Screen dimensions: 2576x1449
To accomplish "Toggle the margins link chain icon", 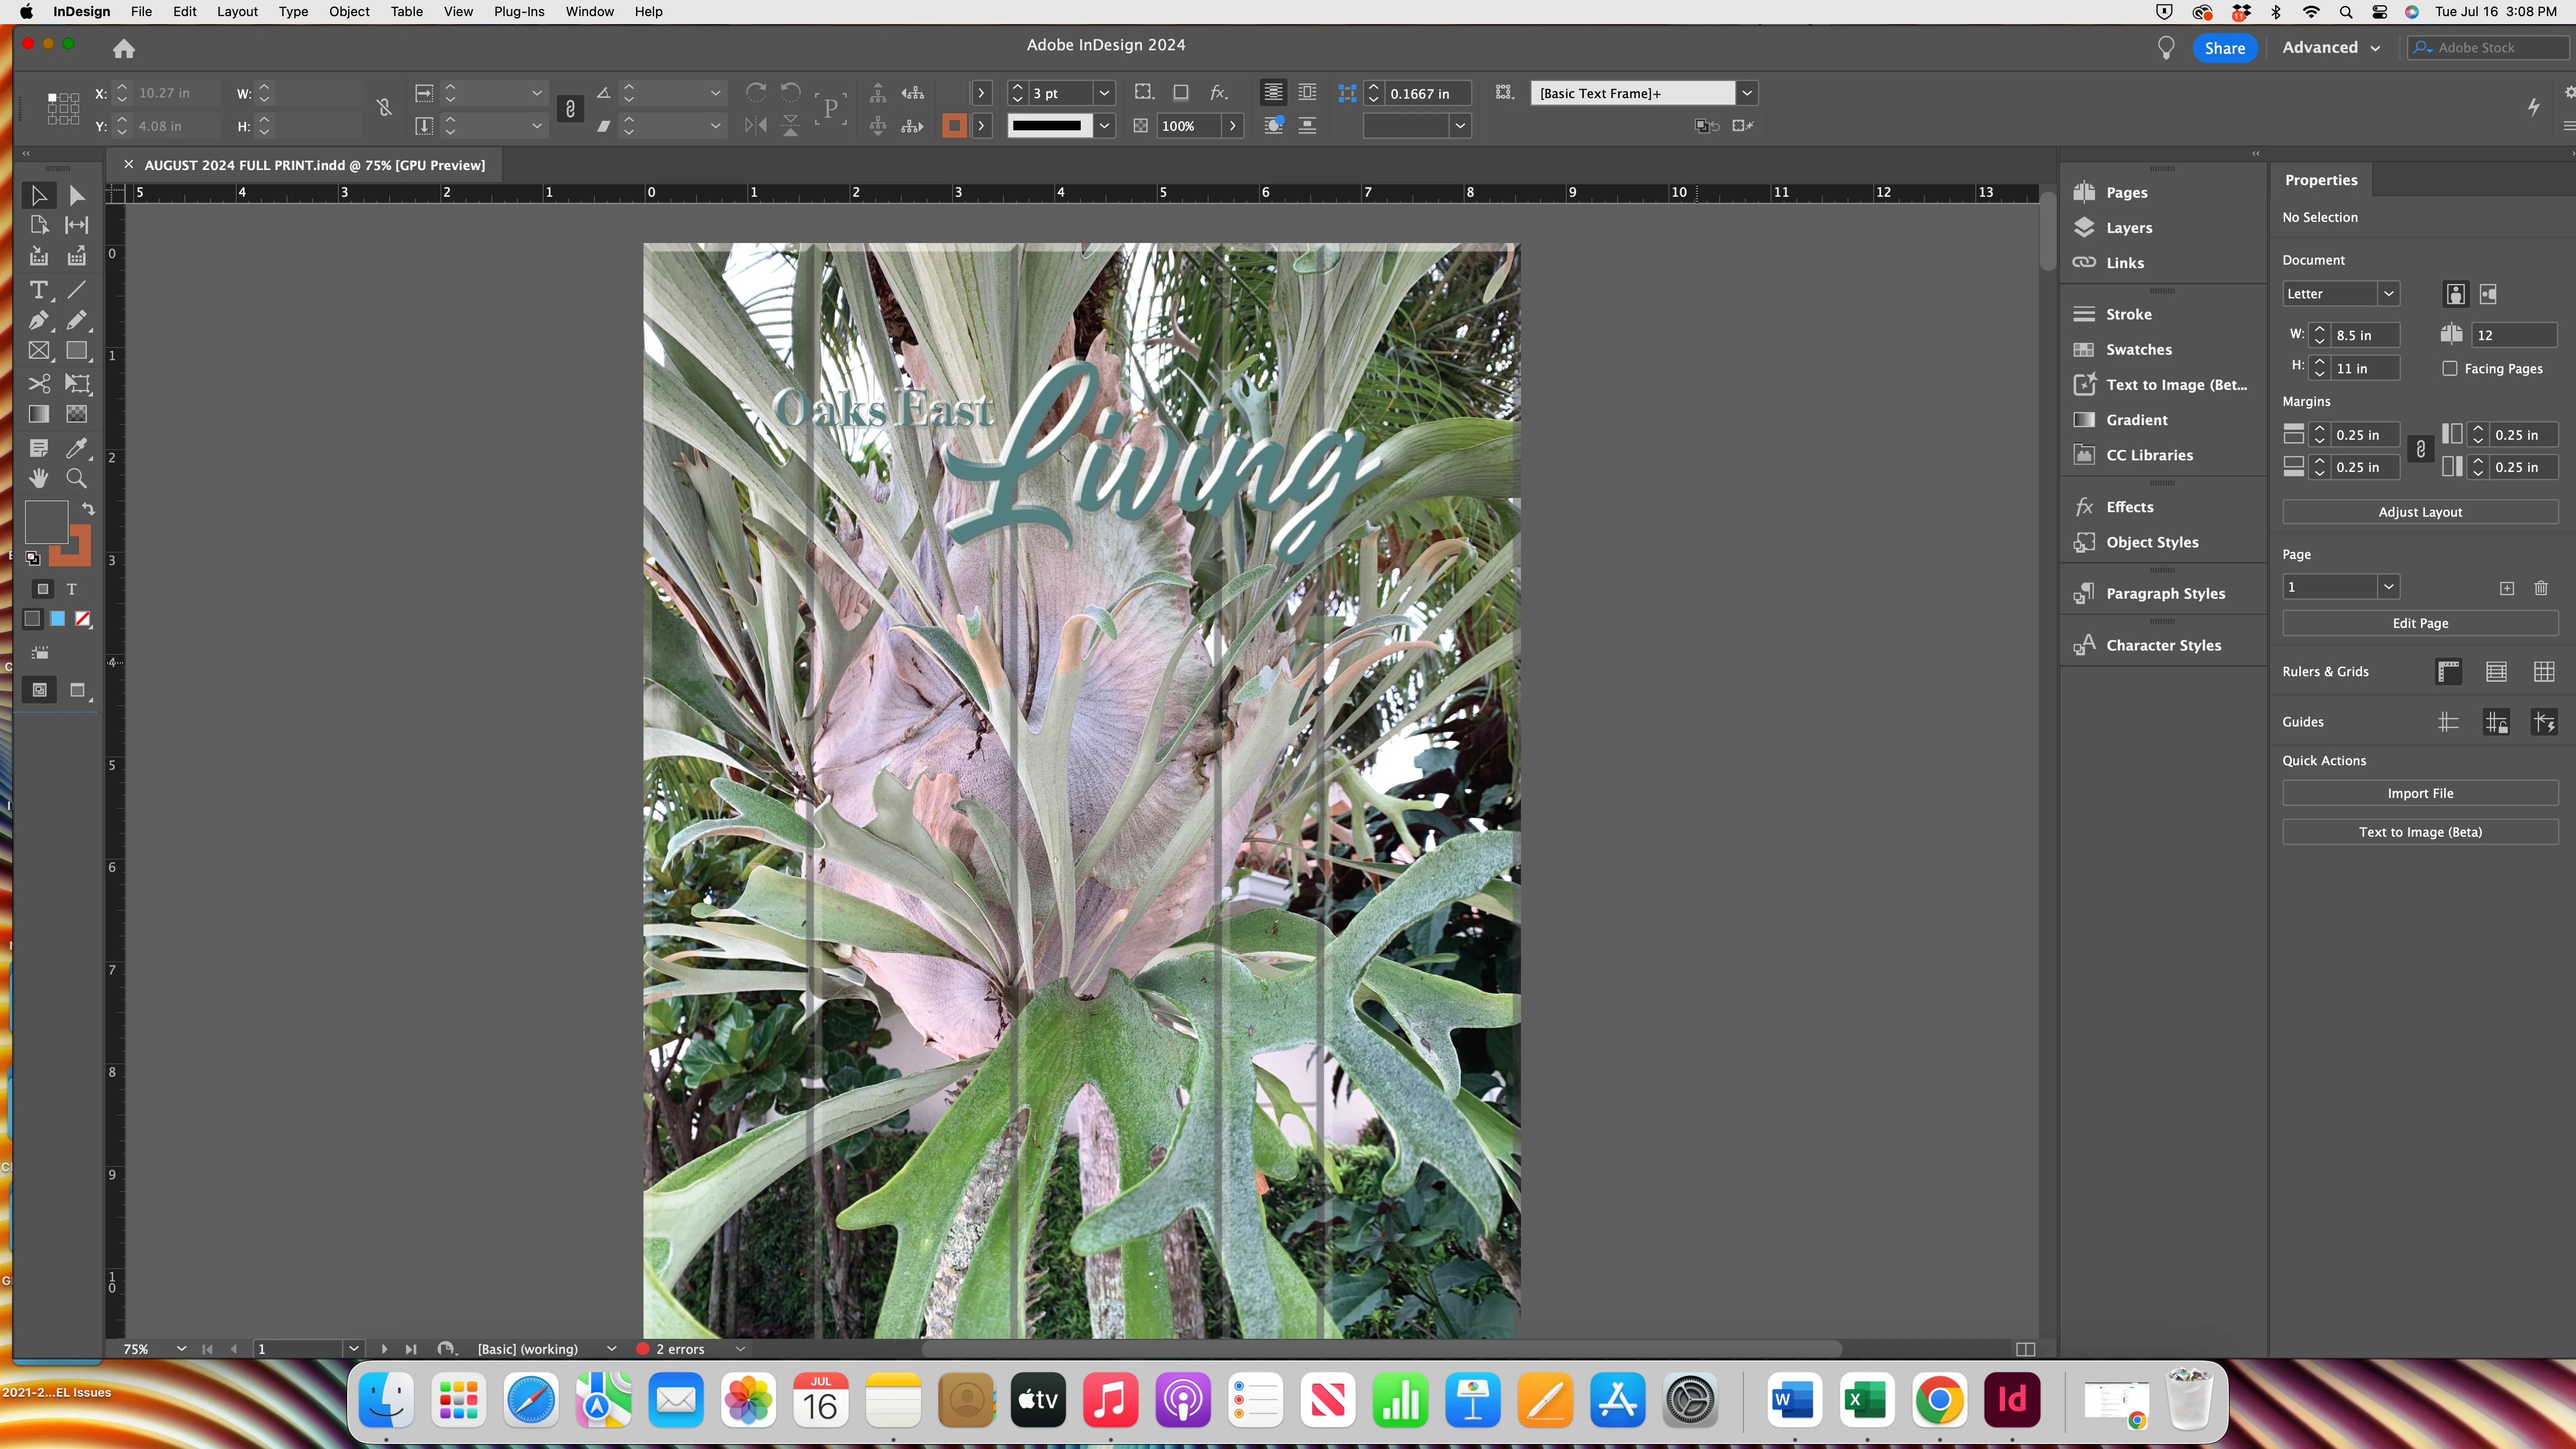I will [x=2421, y=450].
